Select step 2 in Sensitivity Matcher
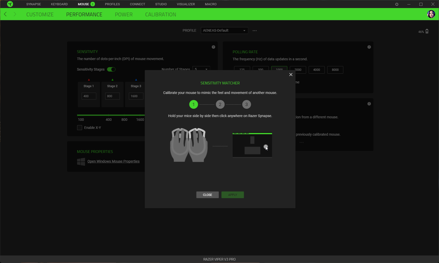This screenshot has width=439, height=263. coord(220,104)
